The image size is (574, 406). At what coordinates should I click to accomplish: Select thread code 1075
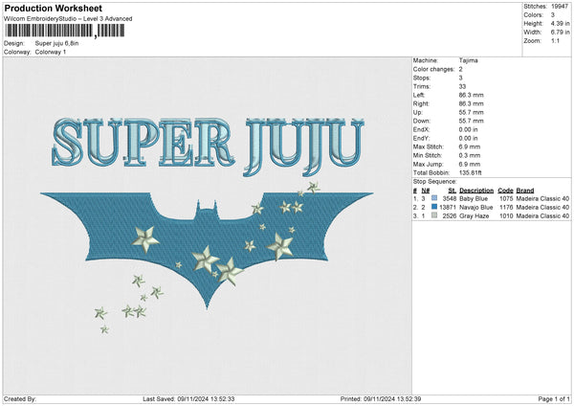[x=506, y=198]
